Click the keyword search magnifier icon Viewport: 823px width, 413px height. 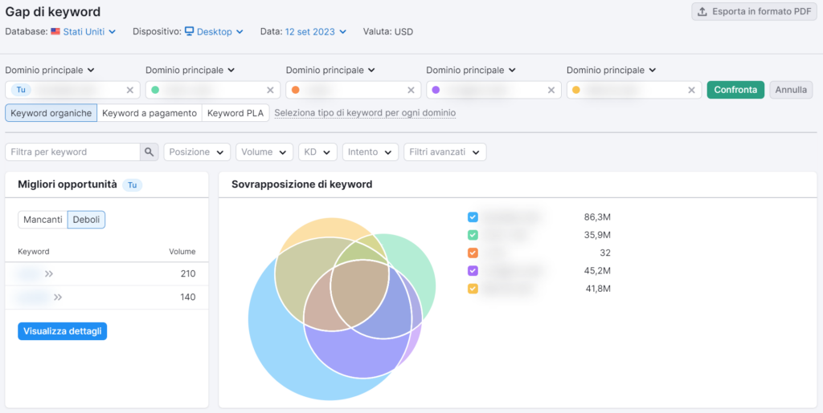149,152
